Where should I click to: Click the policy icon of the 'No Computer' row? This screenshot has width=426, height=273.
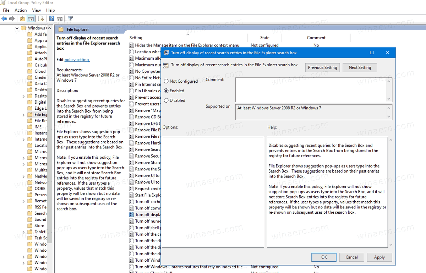(132, 71)
